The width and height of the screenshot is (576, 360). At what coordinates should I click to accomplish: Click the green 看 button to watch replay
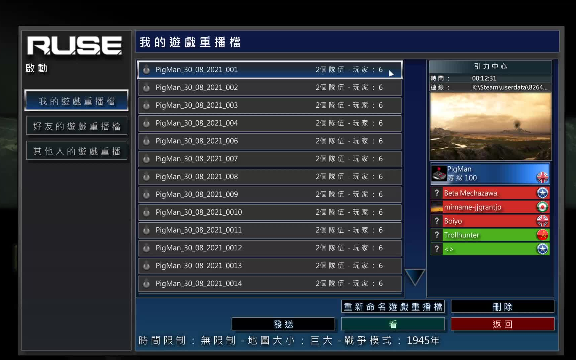tap(393, 324)
